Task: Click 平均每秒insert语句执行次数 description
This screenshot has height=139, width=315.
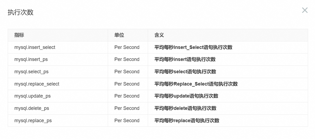Action: pyautogui.click(x=185, y=59)
